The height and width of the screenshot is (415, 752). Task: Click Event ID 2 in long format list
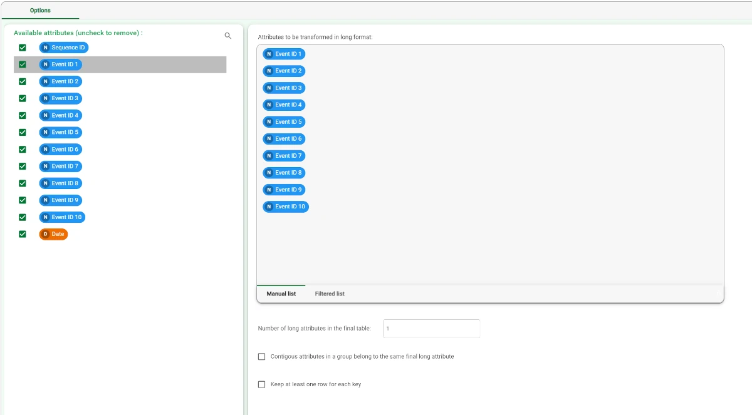click(x=284, y=71)
